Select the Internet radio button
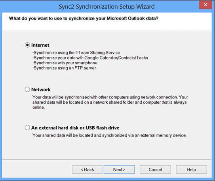Screen dimensions: 215x181 [x=27, y=45]
